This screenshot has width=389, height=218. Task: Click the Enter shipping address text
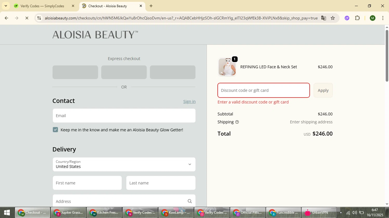coord(311,122)
